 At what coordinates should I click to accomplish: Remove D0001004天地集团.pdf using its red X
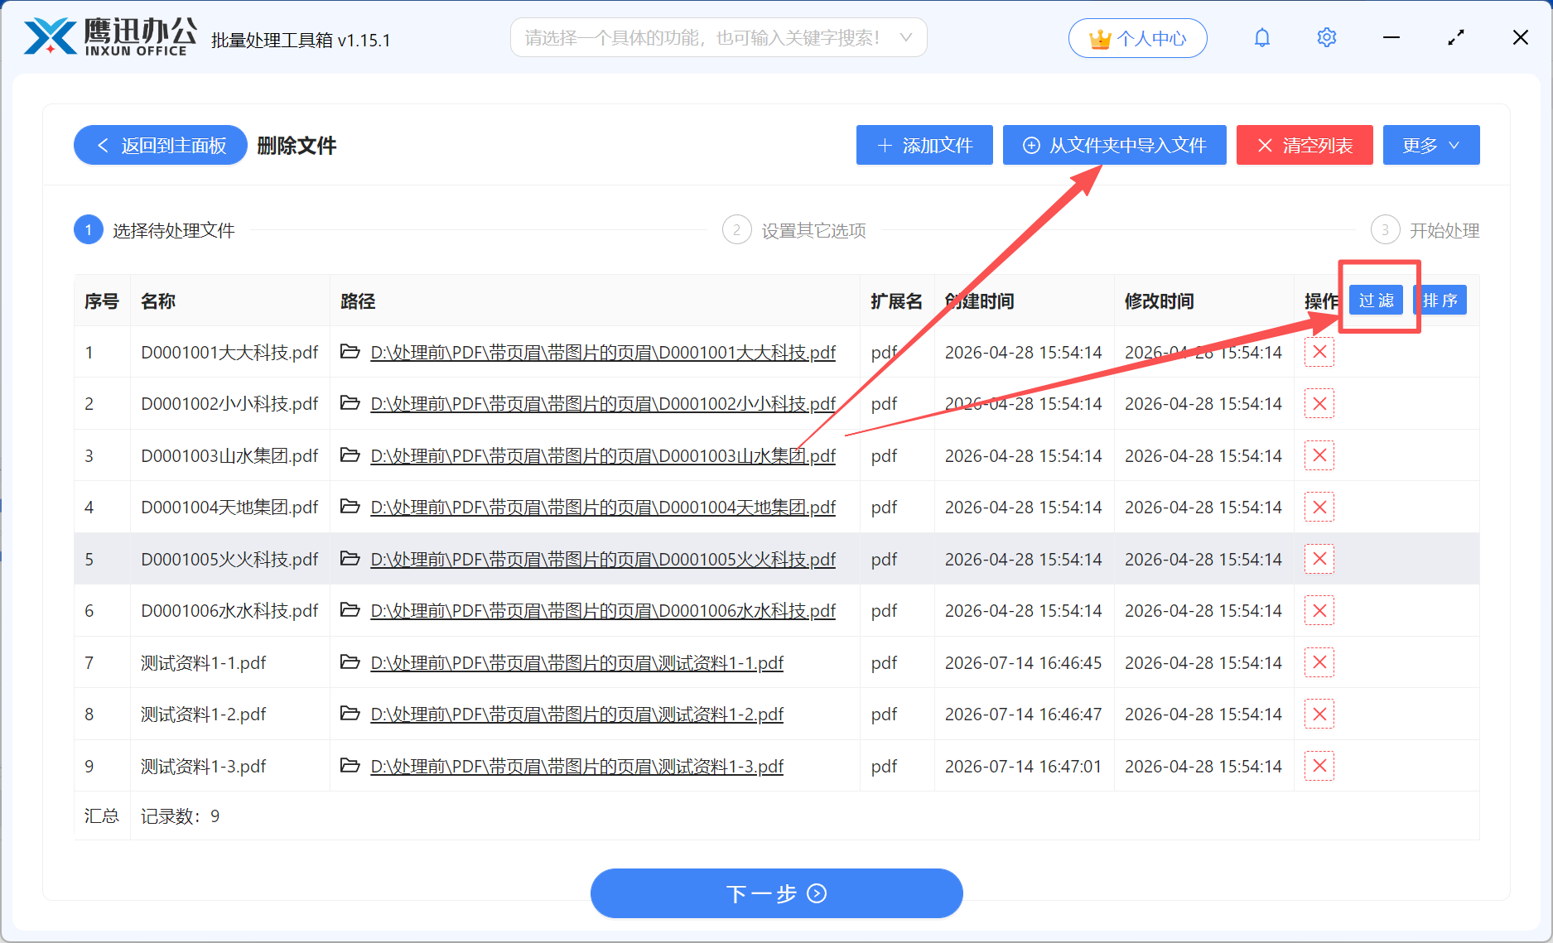tap(1319, 507)
